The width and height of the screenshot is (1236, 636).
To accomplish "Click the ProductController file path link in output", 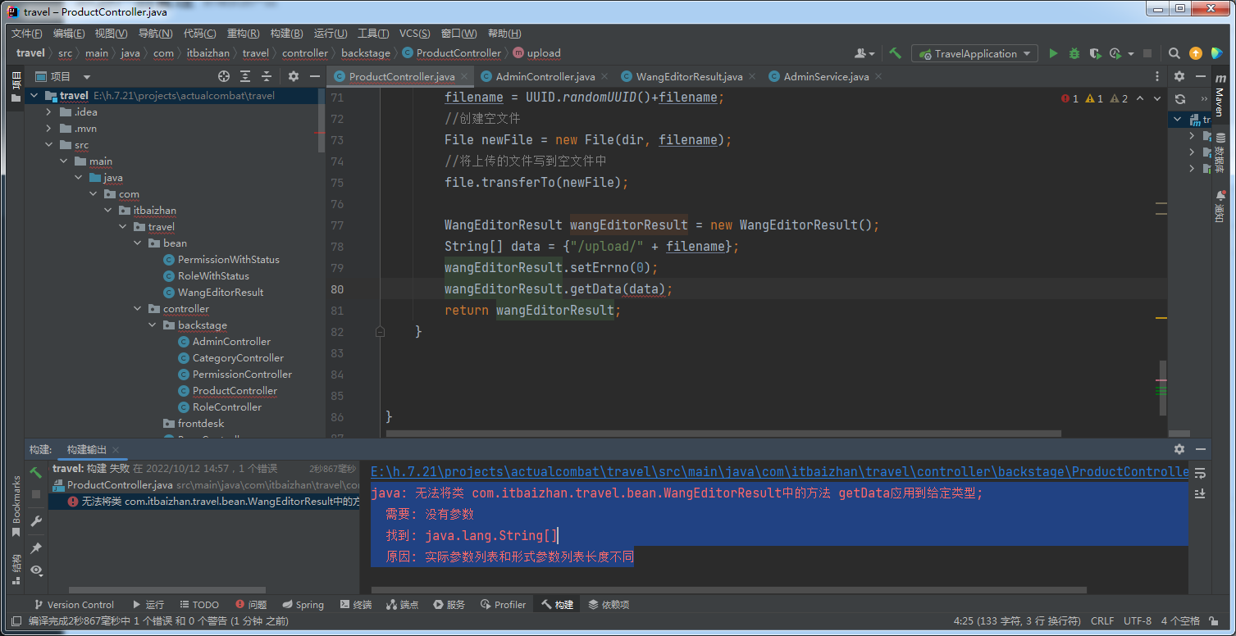I will [779, 471].
